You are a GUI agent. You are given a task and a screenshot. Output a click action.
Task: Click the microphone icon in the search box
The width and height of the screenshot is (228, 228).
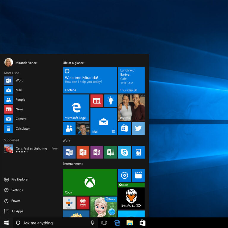point(92,223)
